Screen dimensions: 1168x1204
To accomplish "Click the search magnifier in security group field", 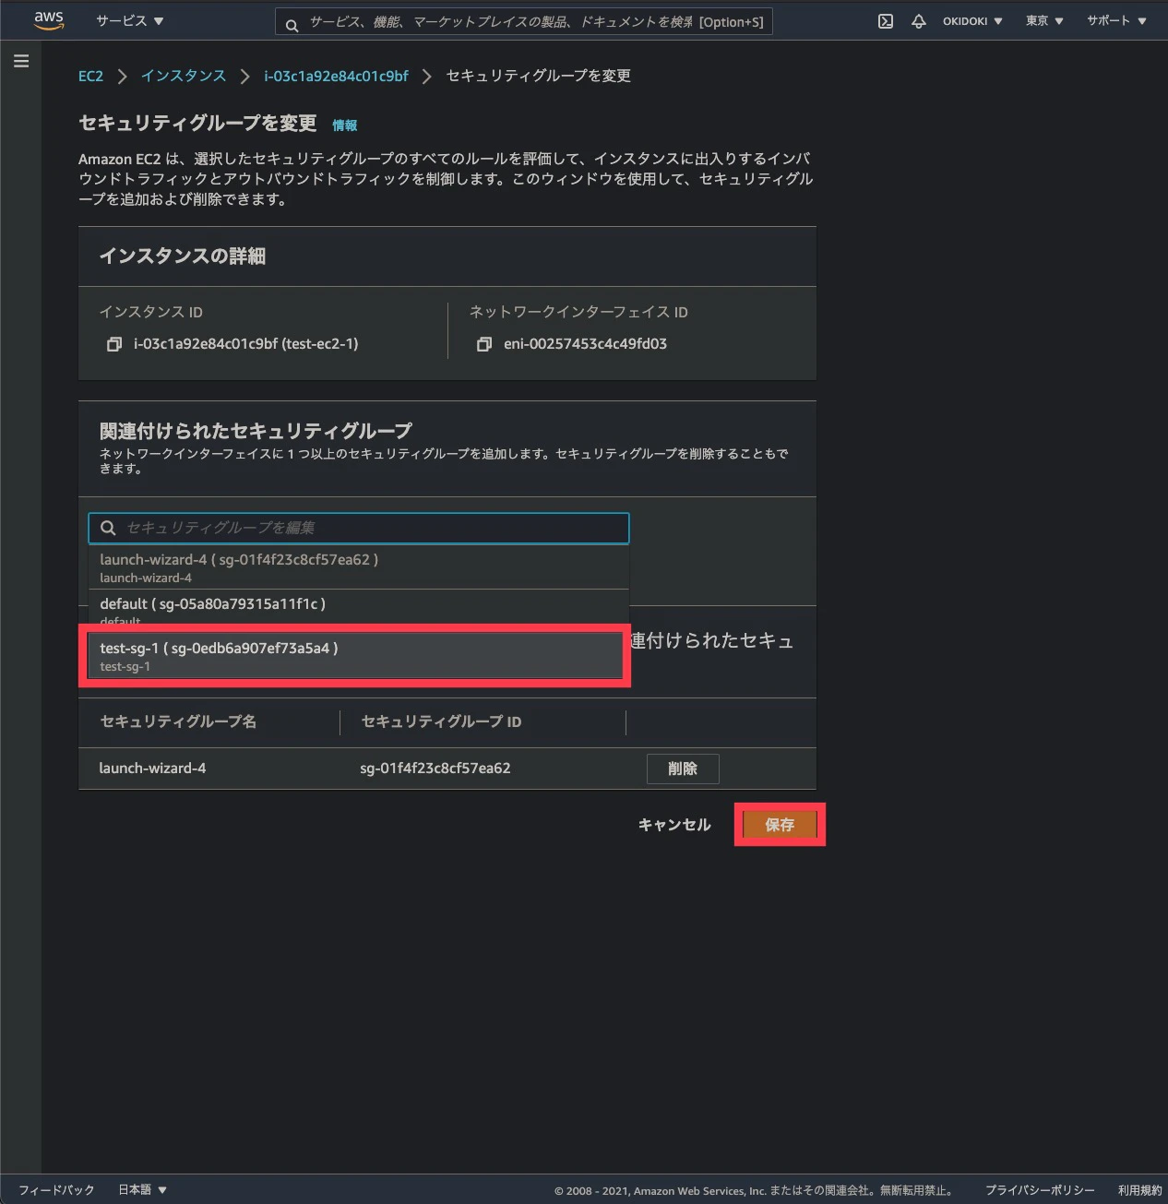I will [x=108, y=528].
